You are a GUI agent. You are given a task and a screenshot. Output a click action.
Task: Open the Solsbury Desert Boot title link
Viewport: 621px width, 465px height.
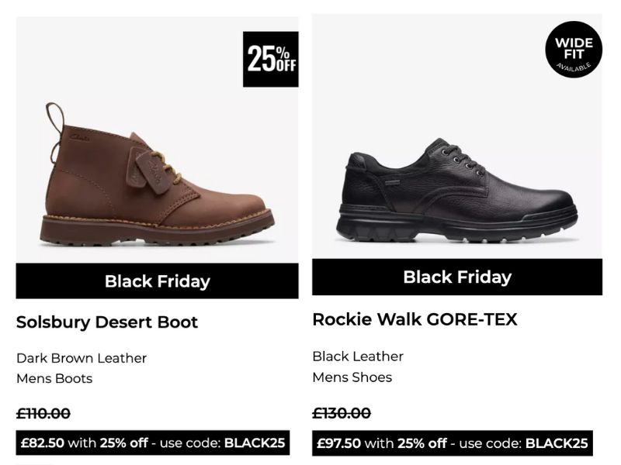point(107,322)
